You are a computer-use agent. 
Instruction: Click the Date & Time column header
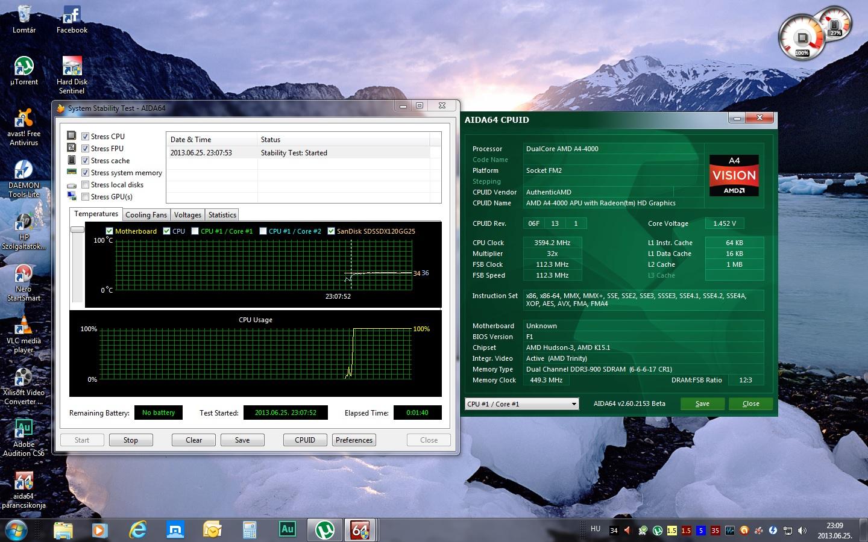(x=212, y=139)
